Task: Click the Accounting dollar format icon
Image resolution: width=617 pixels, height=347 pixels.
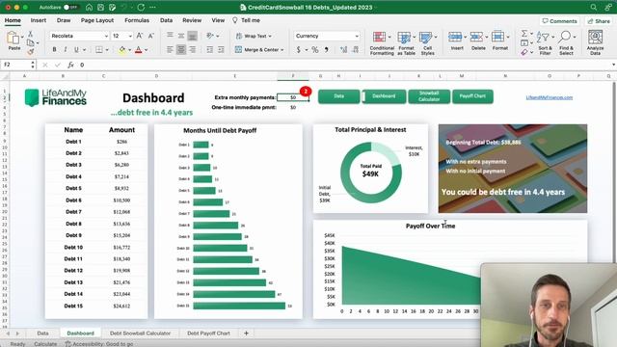Action: [298, 49]
